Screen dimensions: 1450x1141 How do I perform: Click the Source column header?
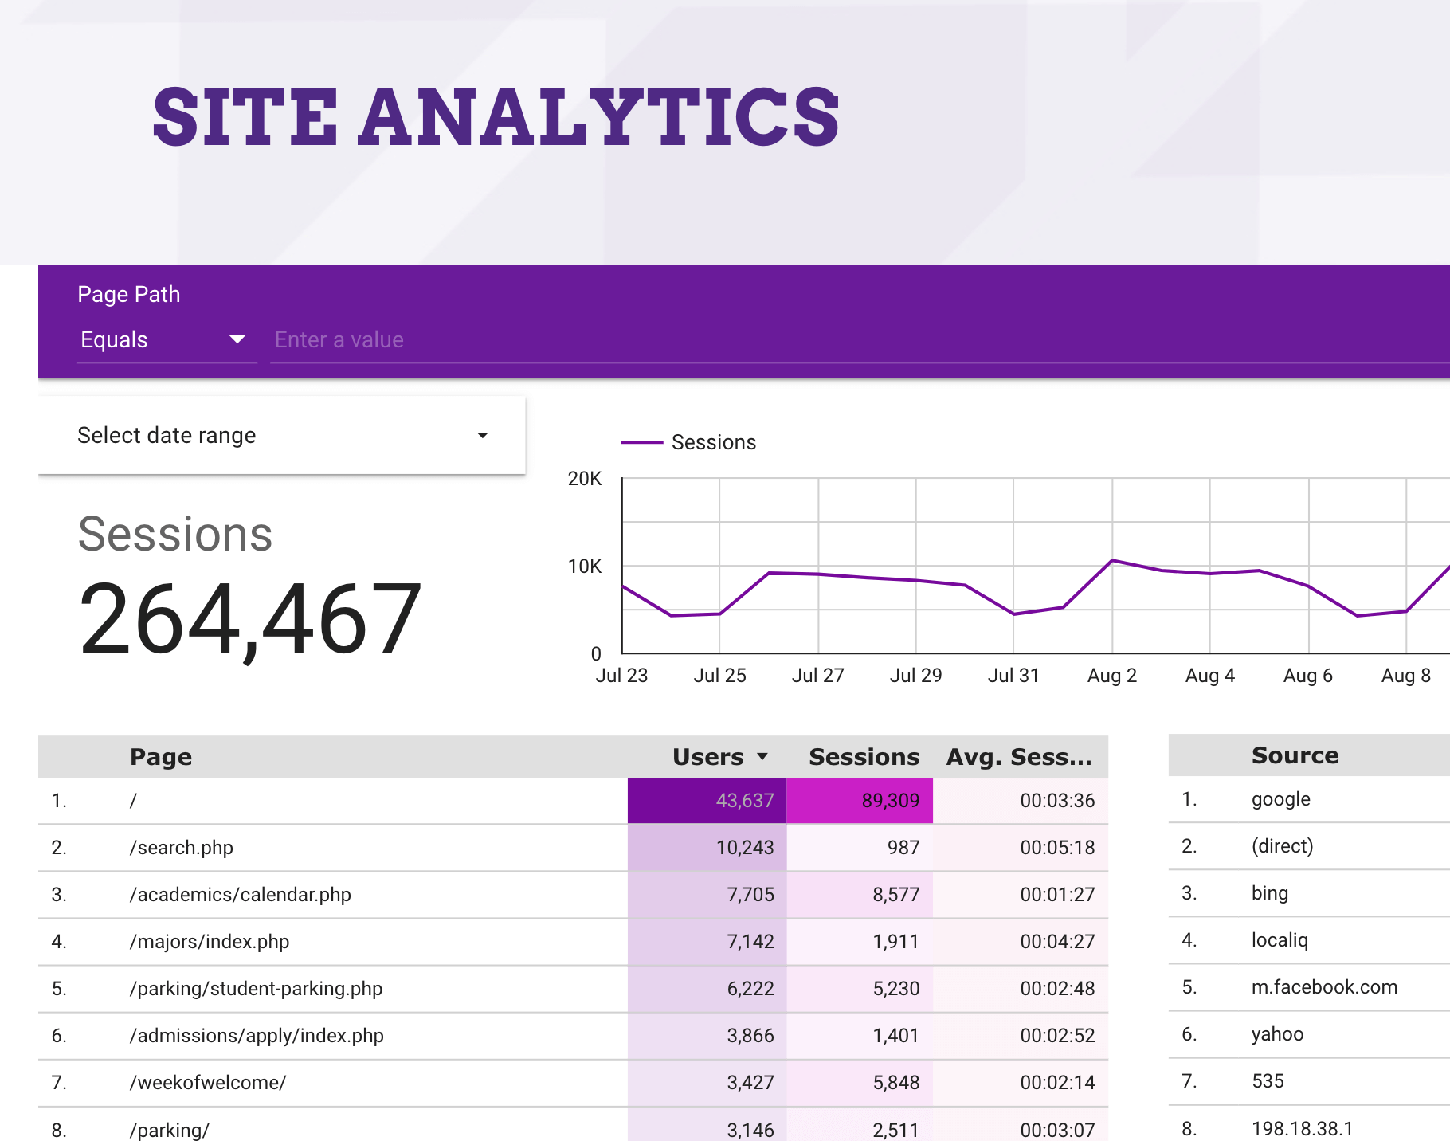[x=1295, y=755]
